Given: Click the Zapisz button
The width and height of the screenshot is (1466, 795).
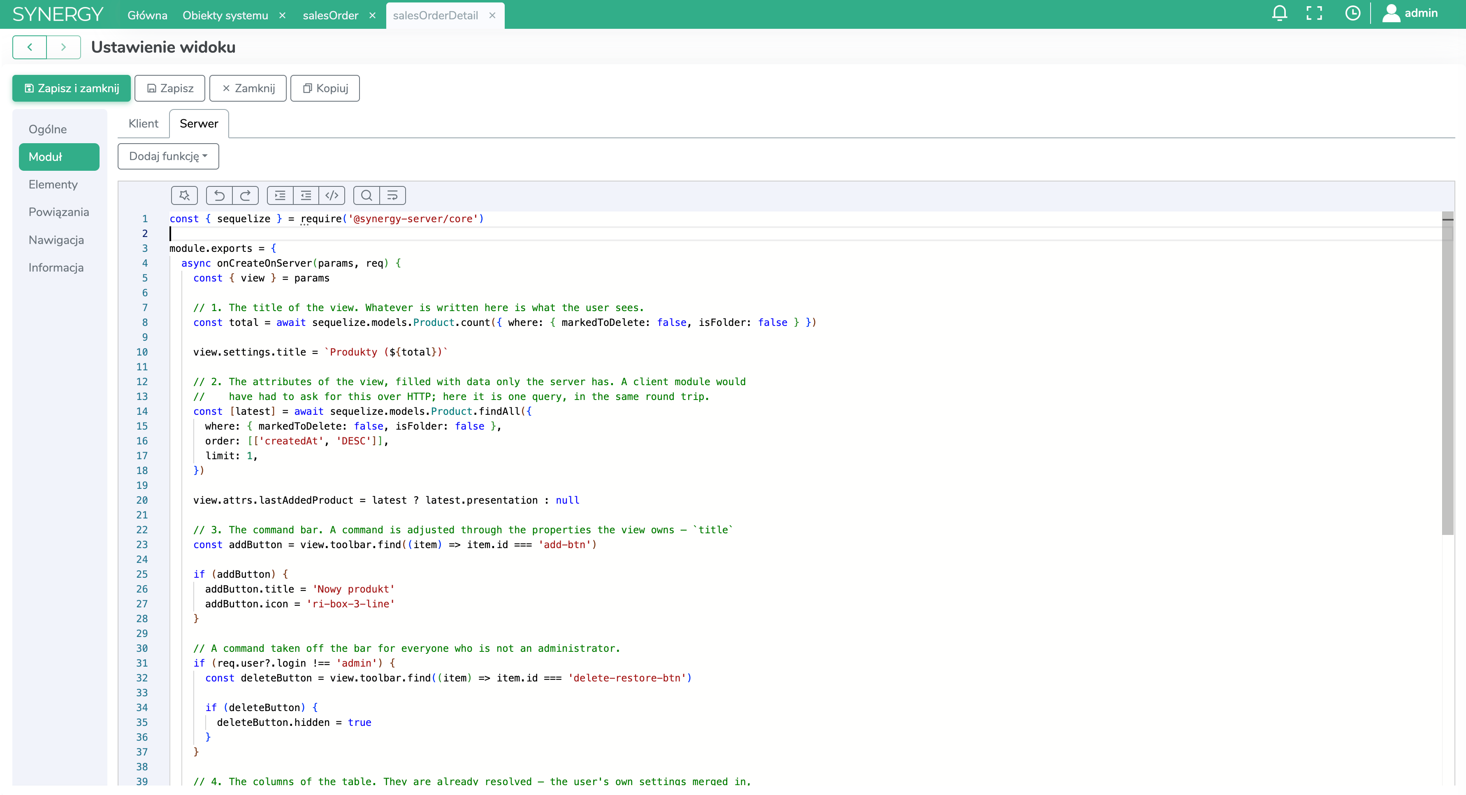Looking at the screenshot, I should (x=169, y=88).
